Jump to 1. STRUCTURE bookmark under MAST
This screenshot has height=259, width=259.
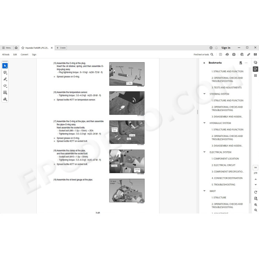point(219,197)
